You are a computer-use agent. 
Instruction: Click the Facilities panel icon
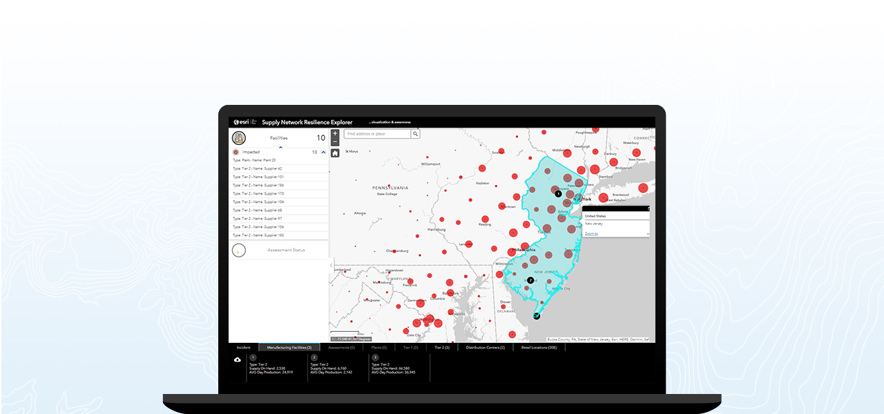[239, 138]
